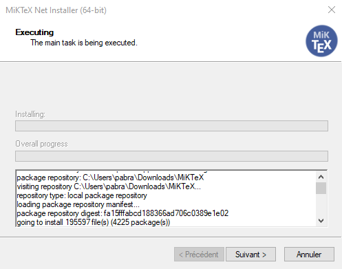Click the 'loading package repository manifest...' line
342x269 pixels.
[x=78, y=204]
